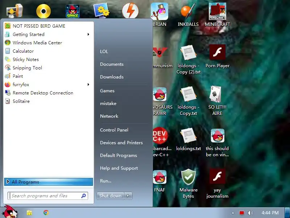Image resolution: width=290 pixels, height=218 pixels.
Task: Open Calculator from the start menu
Action: pyautogui.click(x=49, y=51)
